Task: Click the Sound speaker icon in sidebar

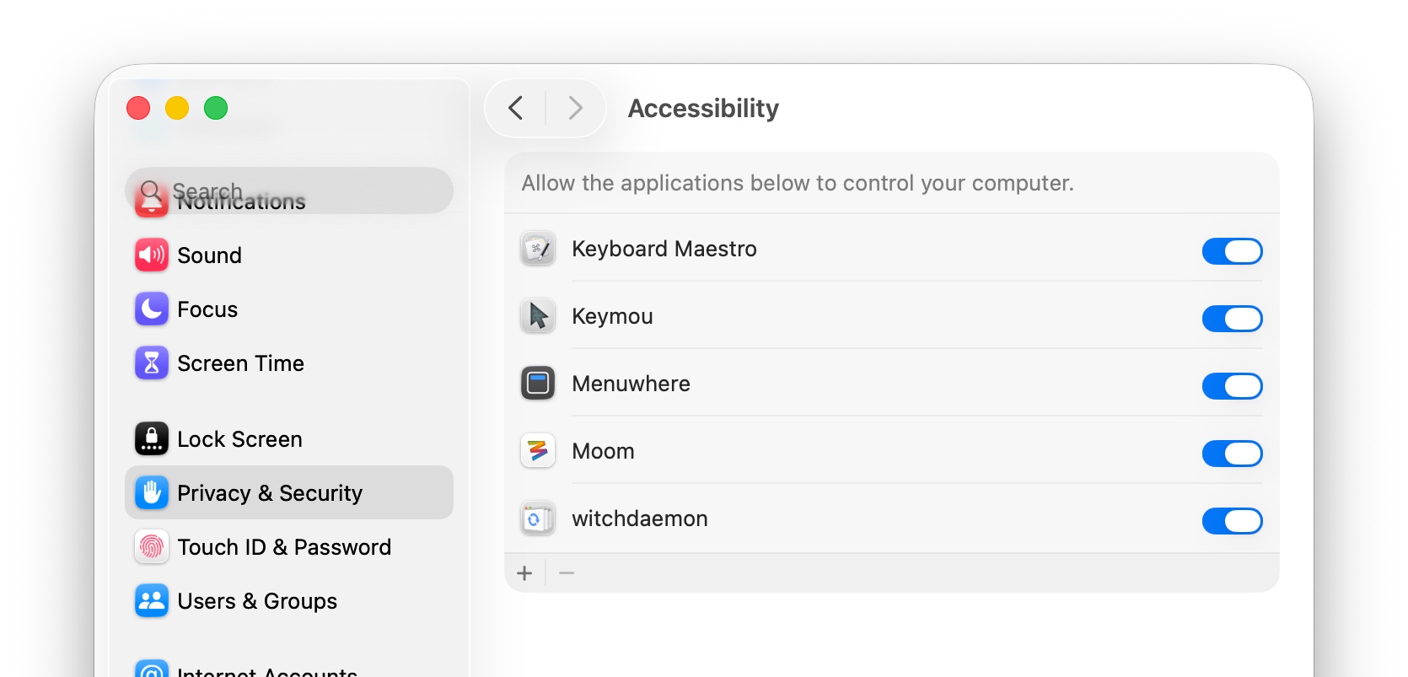Action: (152, 255)
